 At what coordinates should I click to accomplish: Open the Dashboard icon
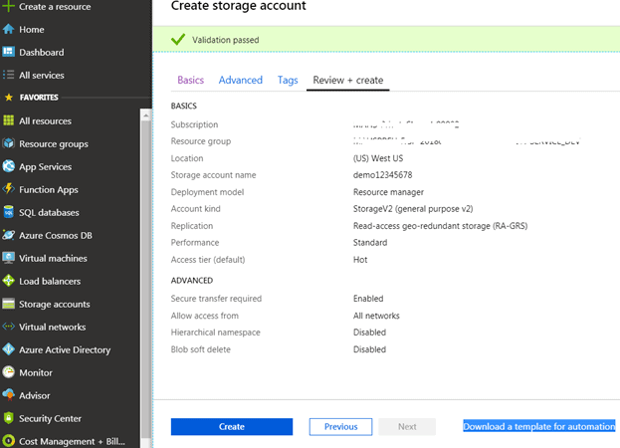click(9, 52)
